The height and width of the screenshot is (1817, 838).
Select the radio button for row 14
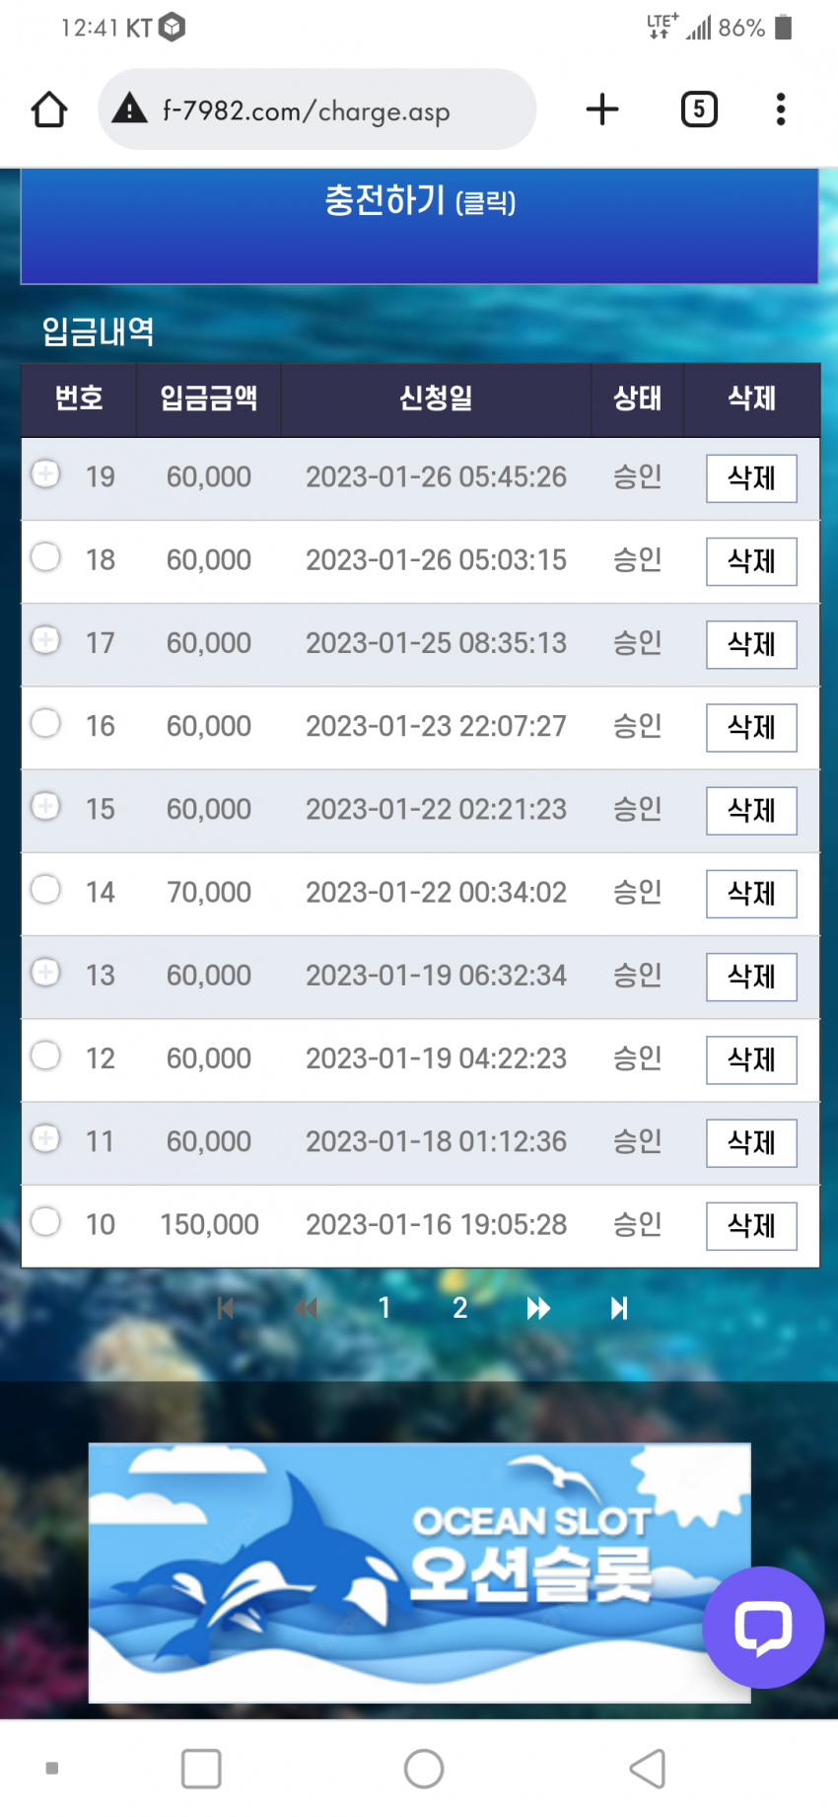[45, 890]
